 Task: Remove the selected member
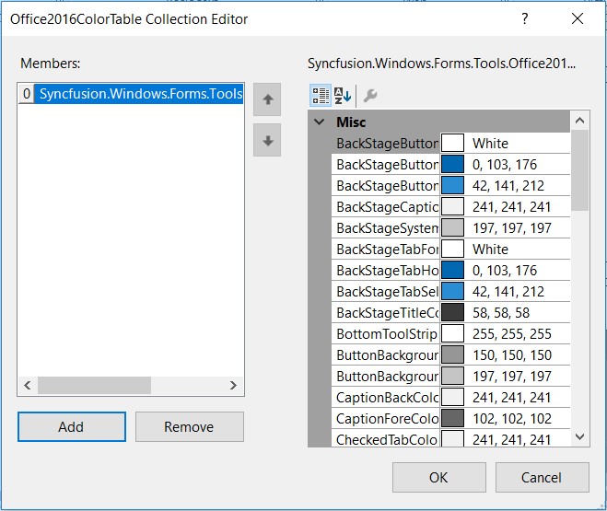coord(190,426)
